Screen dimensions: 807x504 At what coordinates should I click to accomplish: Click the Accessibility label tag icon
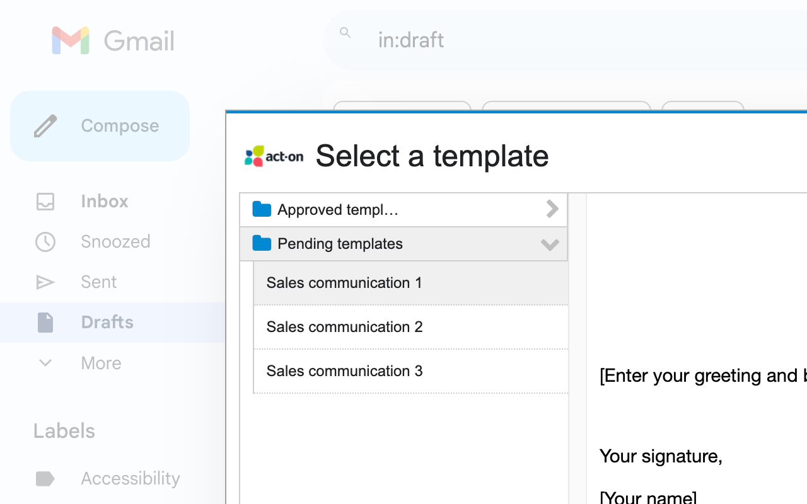(45, 479)
